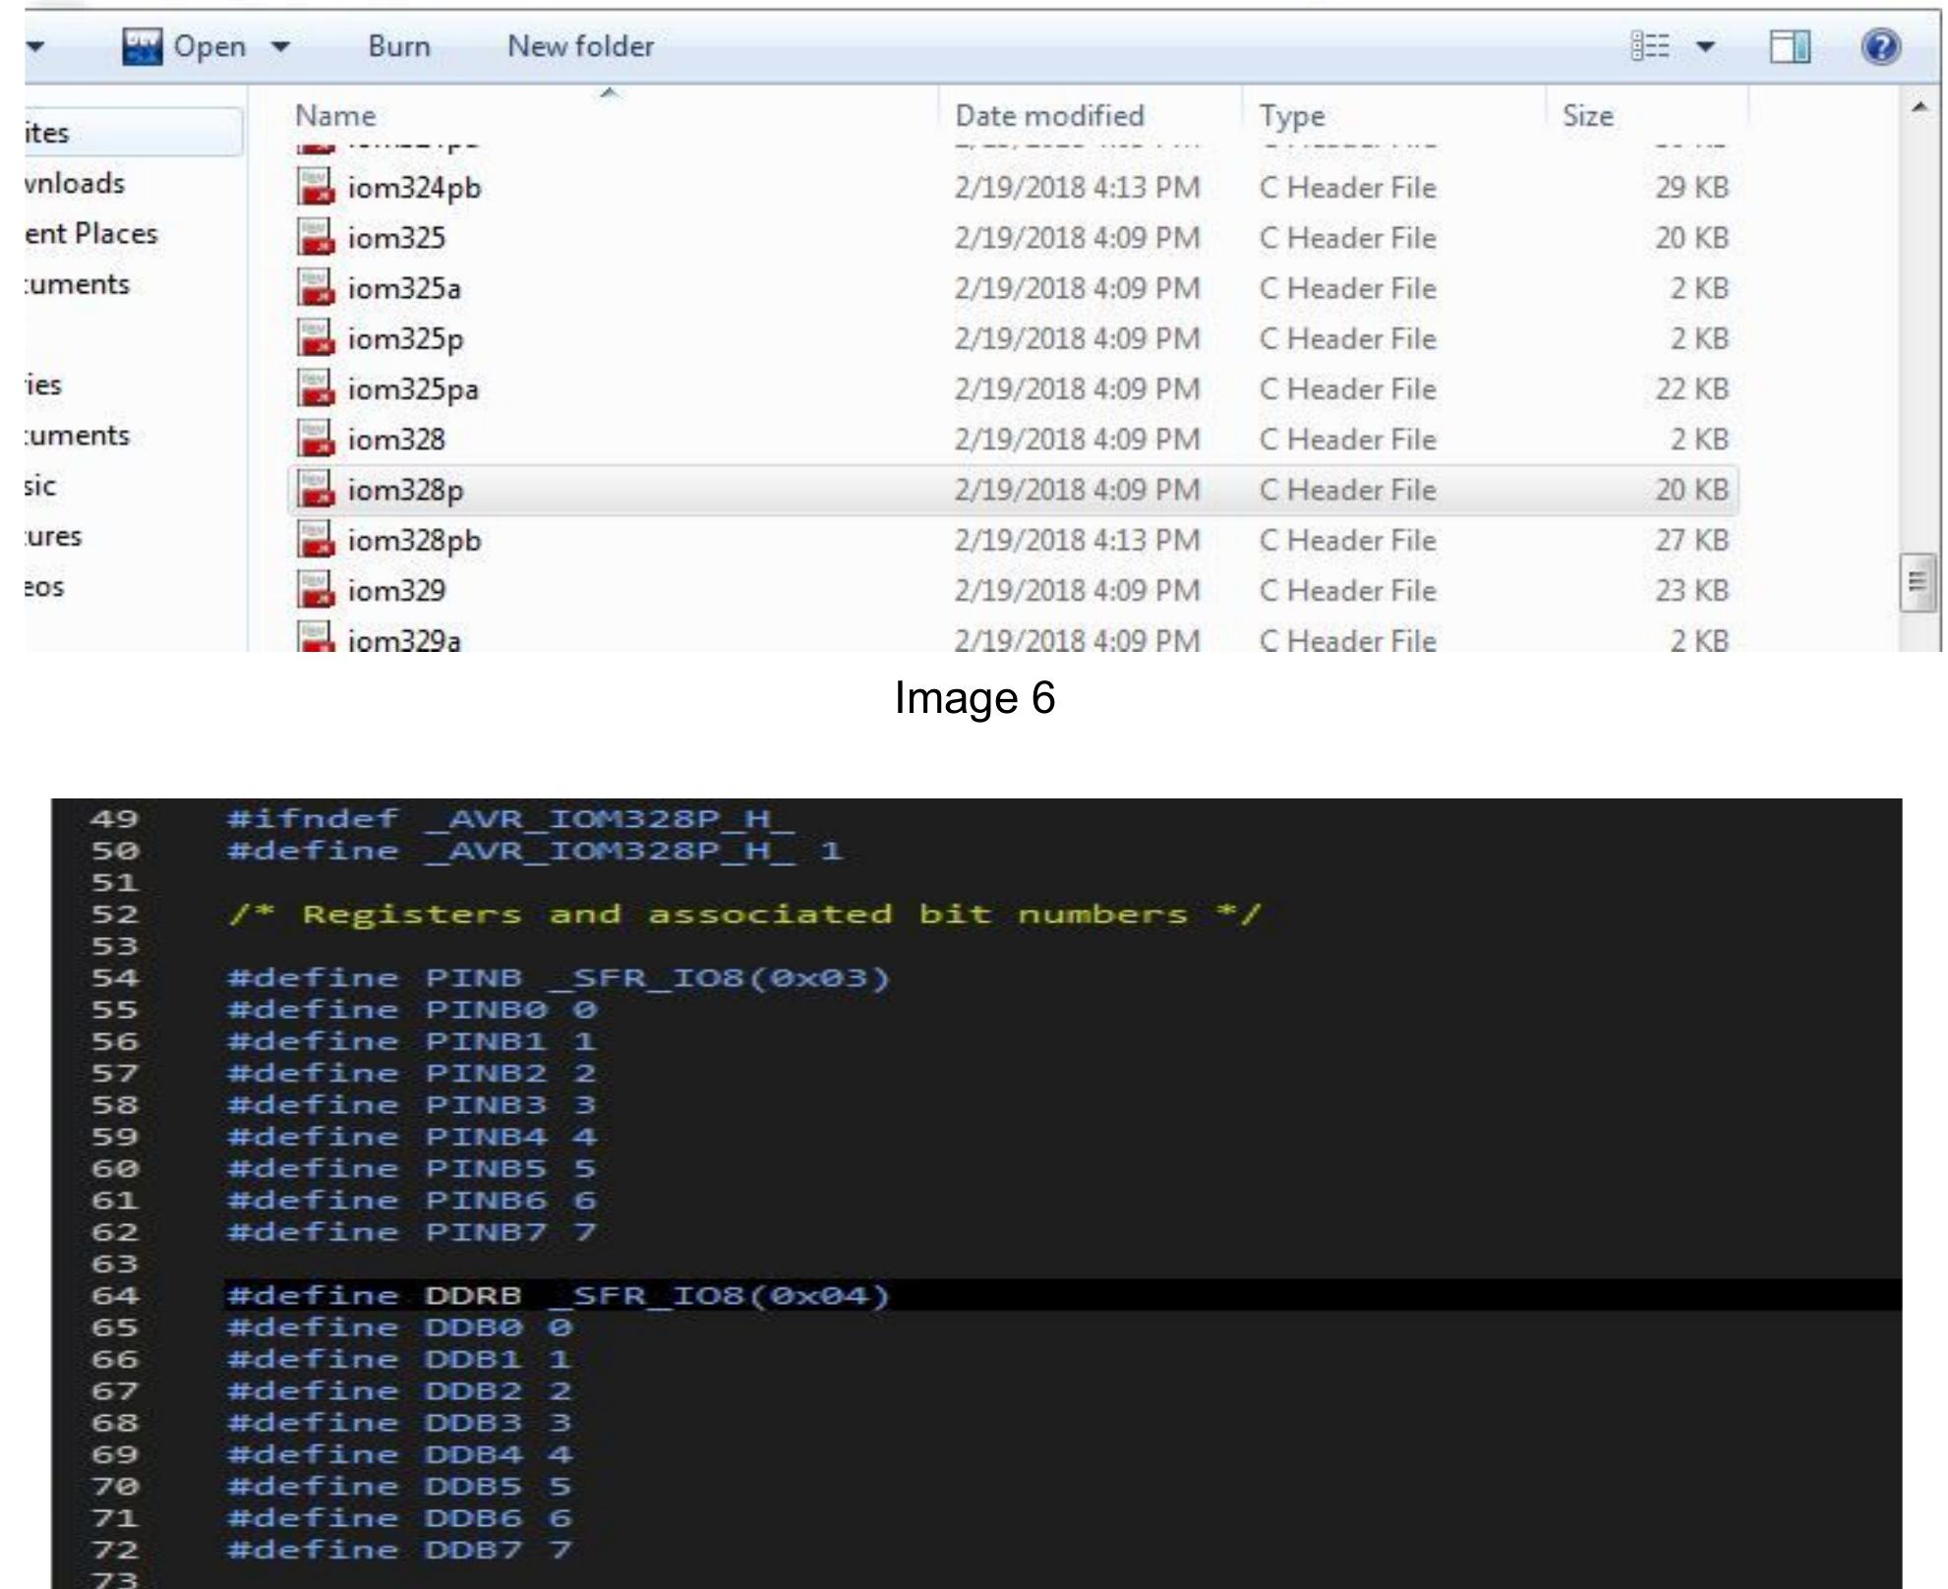Click the iom328p file icon
The image size is (1948, 1589).
316,489
